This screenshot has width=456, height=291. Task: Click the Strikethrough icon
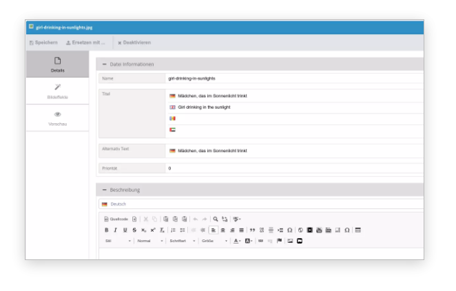(134, 230)
